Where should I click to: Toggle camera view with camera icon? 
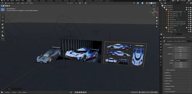tap(157, 24)
